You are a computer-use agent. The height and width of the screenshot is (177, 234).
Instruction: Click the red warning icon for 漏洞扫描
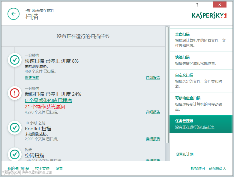tap(15, 93)
